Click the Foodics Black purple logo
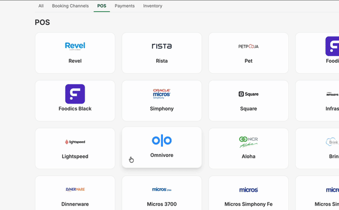This screenshot has height=210, width=339. click(x=75, y=94)
